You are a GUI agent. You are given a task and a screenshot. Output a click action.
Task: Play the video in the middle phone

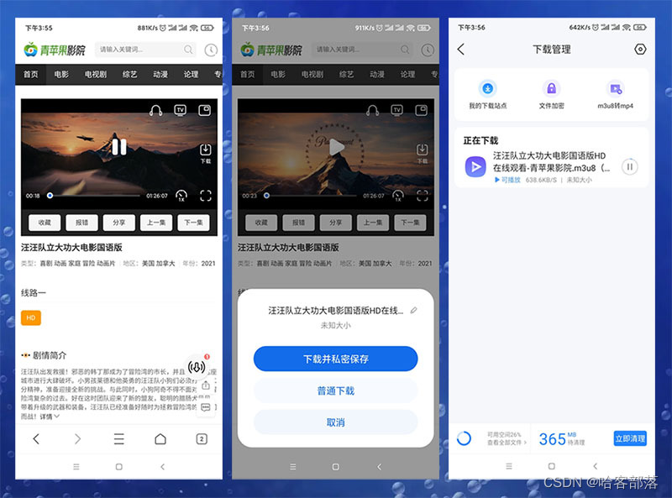pyautogui.click(x=337, y=147)
